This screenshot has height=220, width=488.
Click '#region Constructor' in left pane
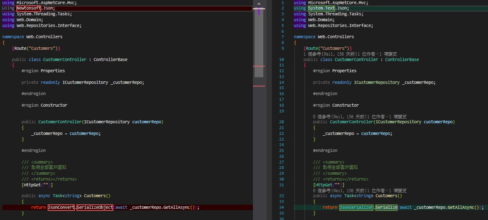(44, 105)
